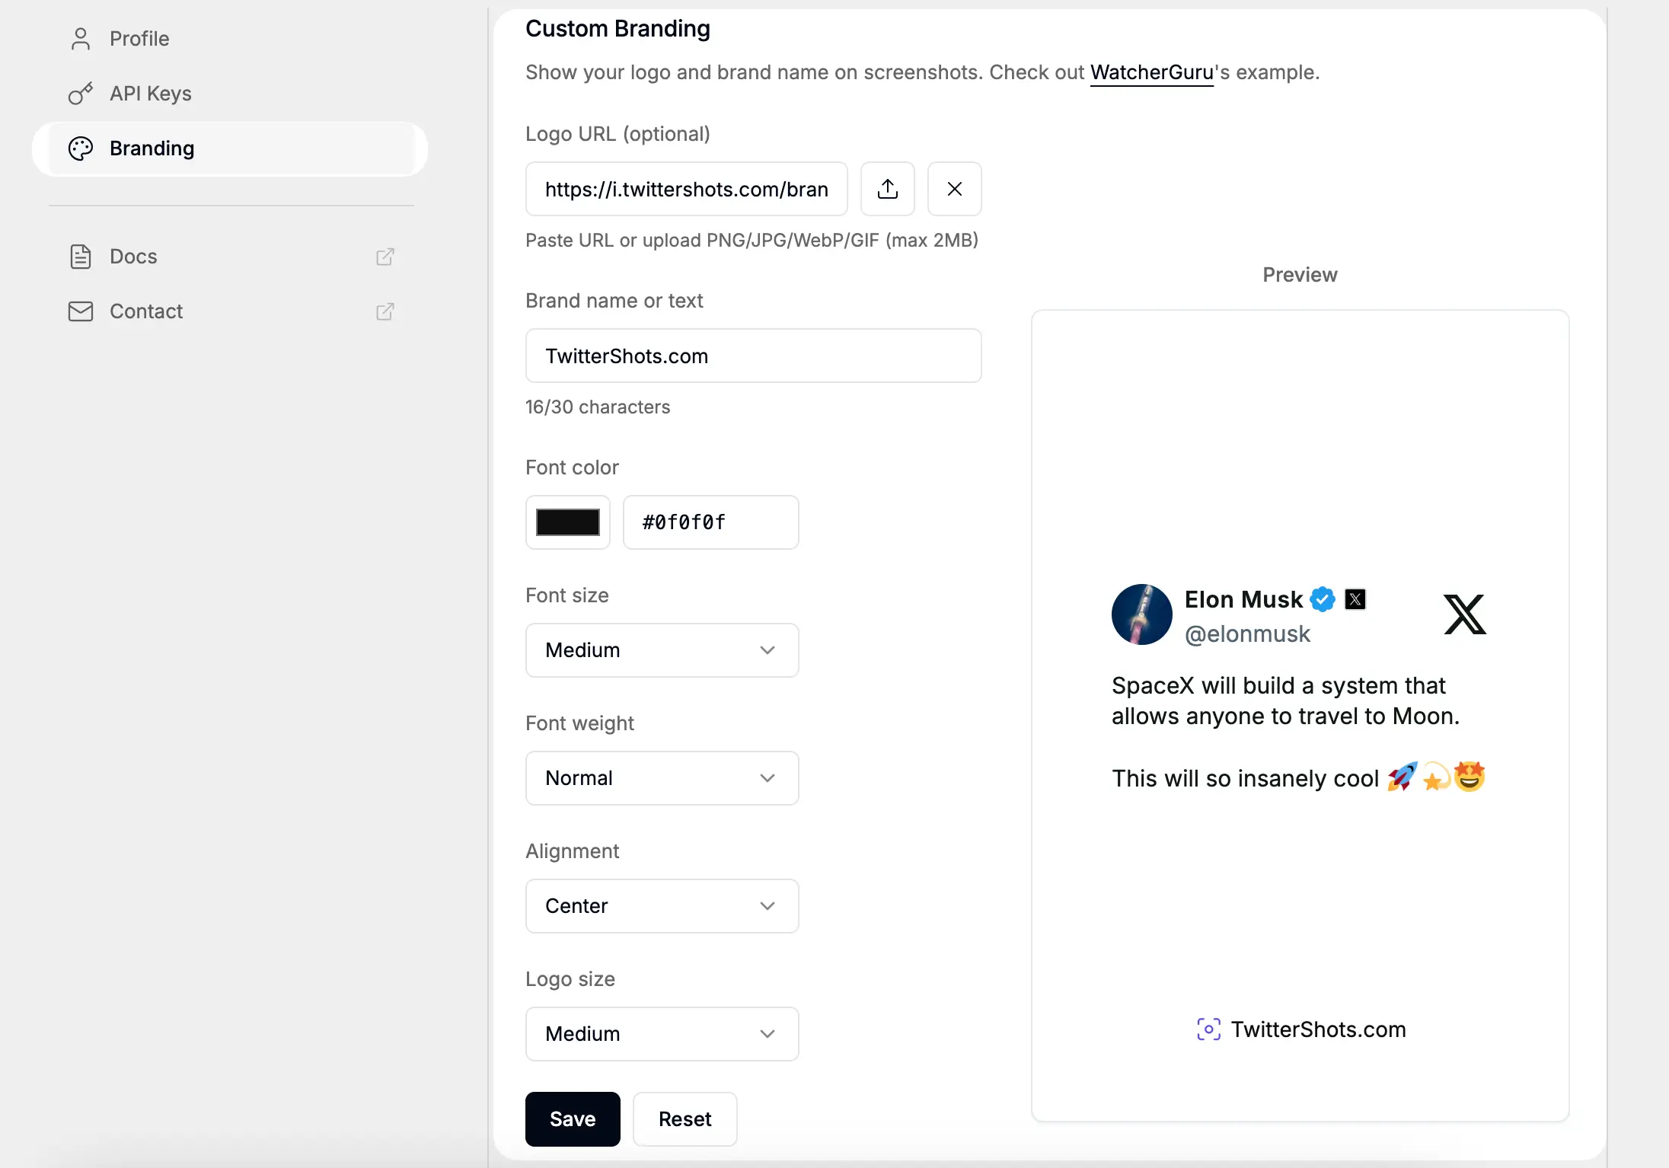Click the Brand name text field
1669x1168 pixels.
click(x=753, y=356)
